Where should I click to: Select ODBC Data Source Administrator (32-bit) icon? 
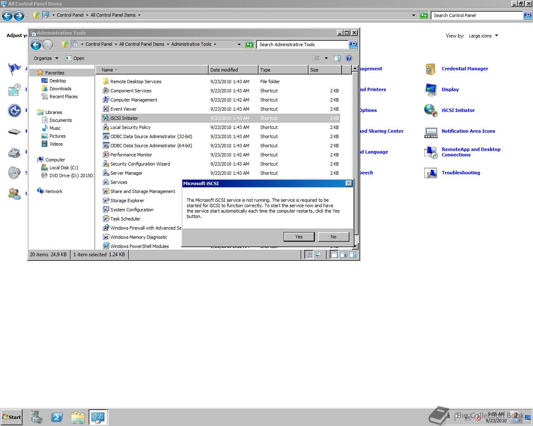[106, 136]
